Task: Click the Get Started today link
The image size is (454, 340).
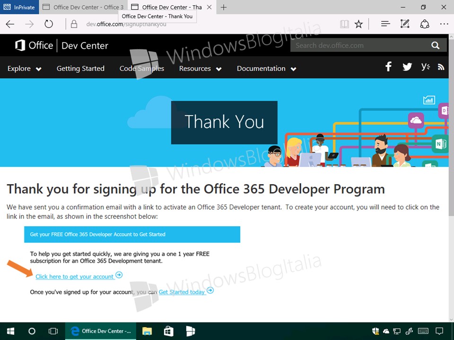Action: (x=182, y=292)
